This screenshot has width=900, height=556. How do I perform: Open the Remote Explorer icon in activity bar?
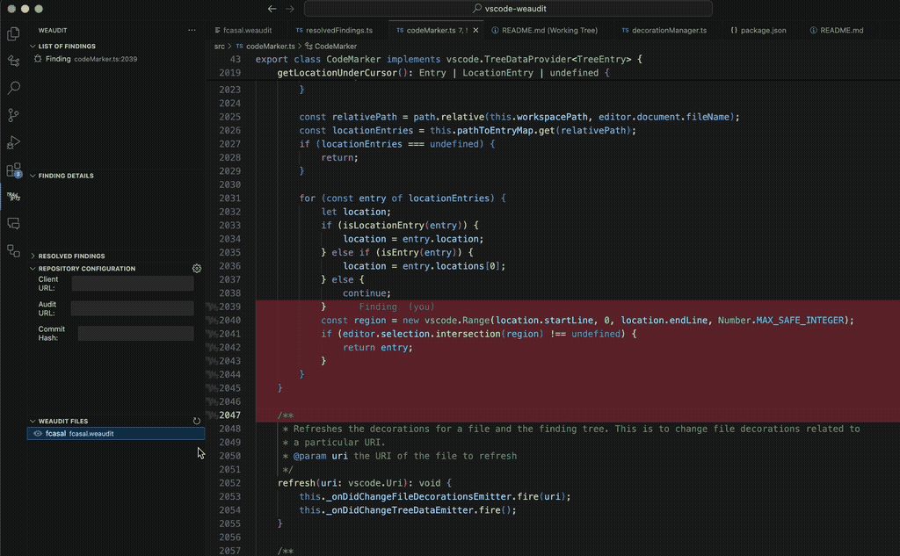pos(13,224)
